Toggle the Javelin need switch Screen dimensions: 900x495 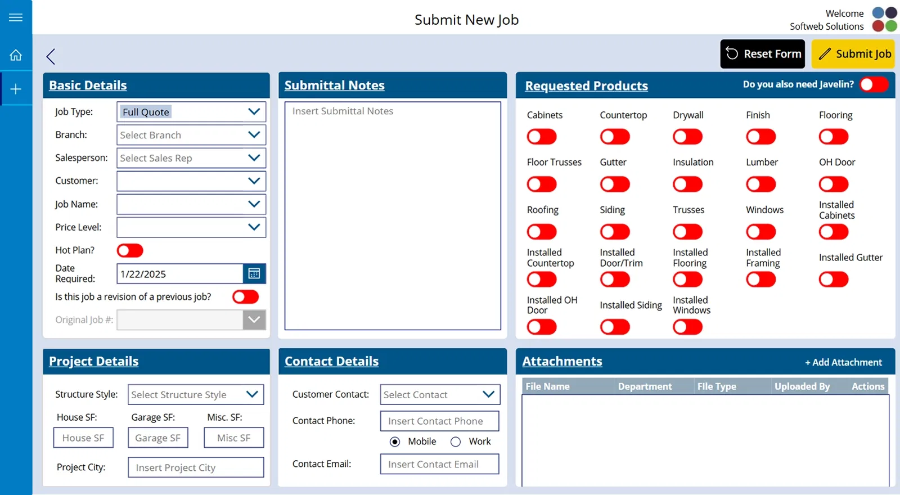(874, 84)
